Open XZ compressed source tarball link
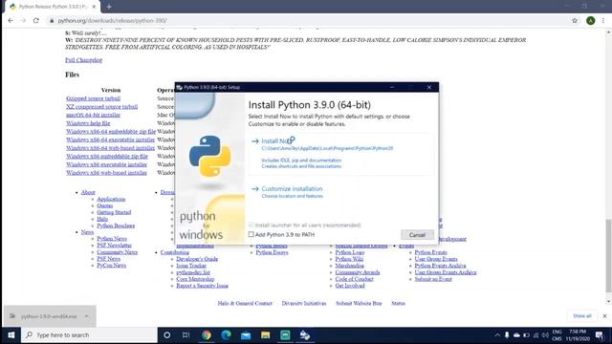 pyautogui.click(x=102, y=107)
